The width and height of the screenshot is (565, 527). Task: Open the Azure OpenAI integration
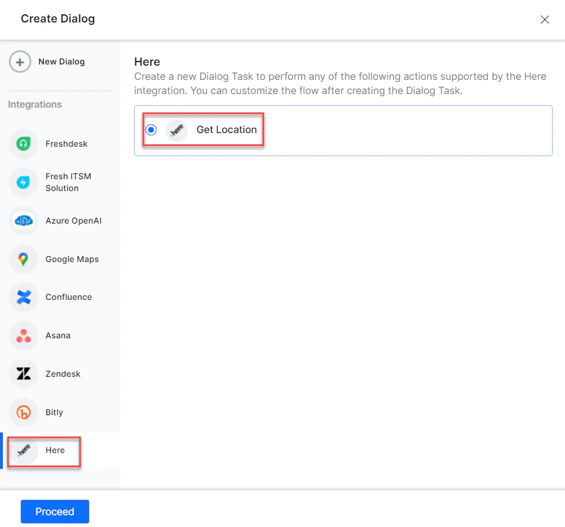[23, 221]
